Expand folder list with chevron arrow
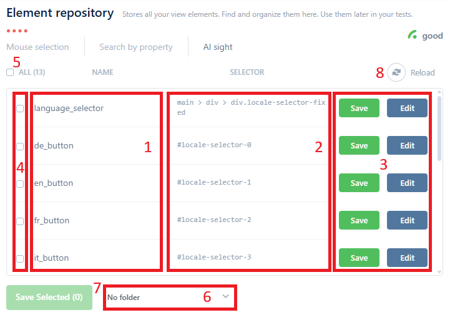Screen dimensions: 450x315 [x=225, y=297]
